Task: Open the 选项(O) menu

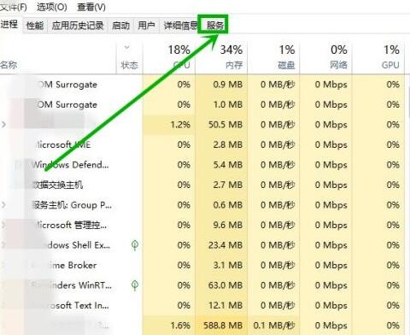Action: coord(52,7)
